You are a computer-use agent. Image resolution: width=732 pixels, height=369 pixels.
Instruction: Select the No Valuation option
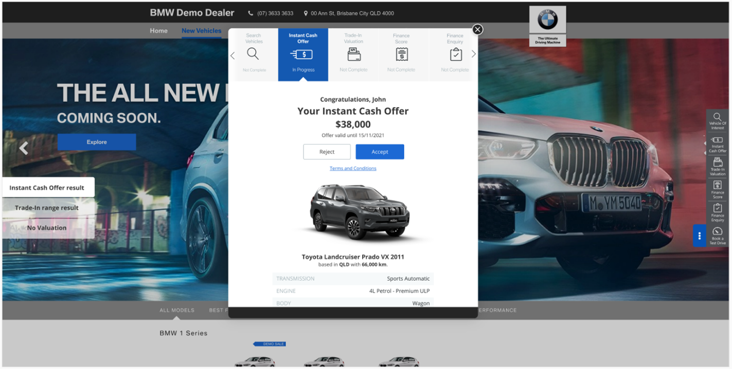point(48,228)
